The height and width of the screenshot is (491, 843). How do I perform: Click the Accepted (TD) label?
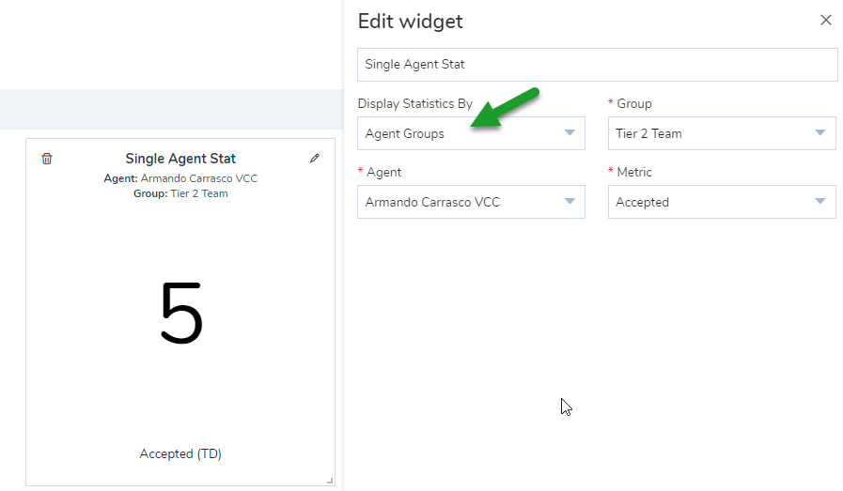pos(180,454)
